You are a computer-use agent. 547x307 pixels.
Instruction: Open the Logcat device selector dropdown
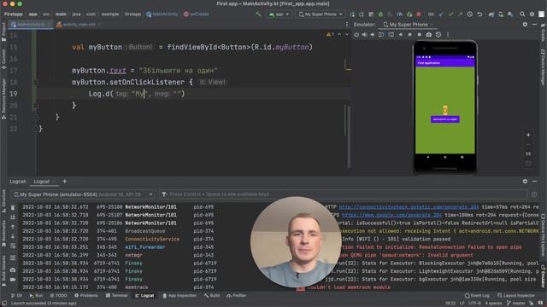[x=83, y=194]
